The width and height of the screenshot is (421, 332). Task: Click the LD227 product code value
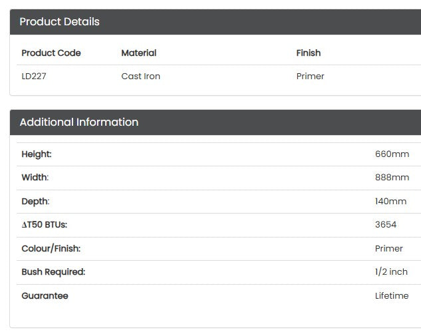(x=34, y=77)
